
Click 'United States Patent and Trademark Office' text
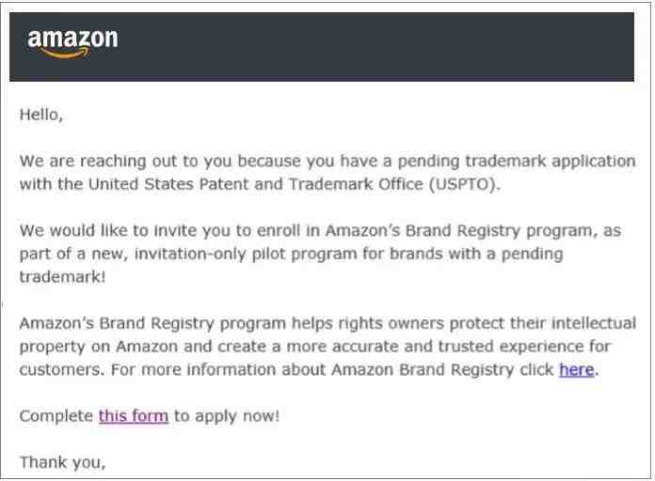256,184
